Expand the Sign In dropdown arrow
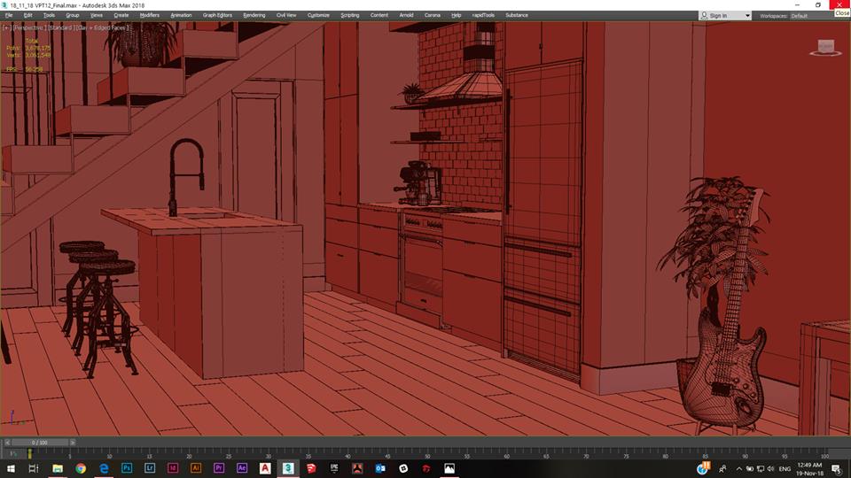Viewport: 851px width, 478px height. (x=747, y=16)
